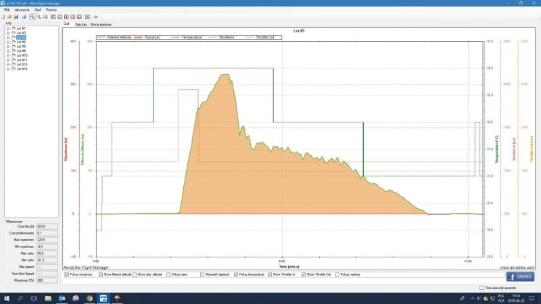Image resolution: width=541 pixels, height=304 pixels.
Task: Expand the Lot #1 tree node
Action: click(7, 28)
